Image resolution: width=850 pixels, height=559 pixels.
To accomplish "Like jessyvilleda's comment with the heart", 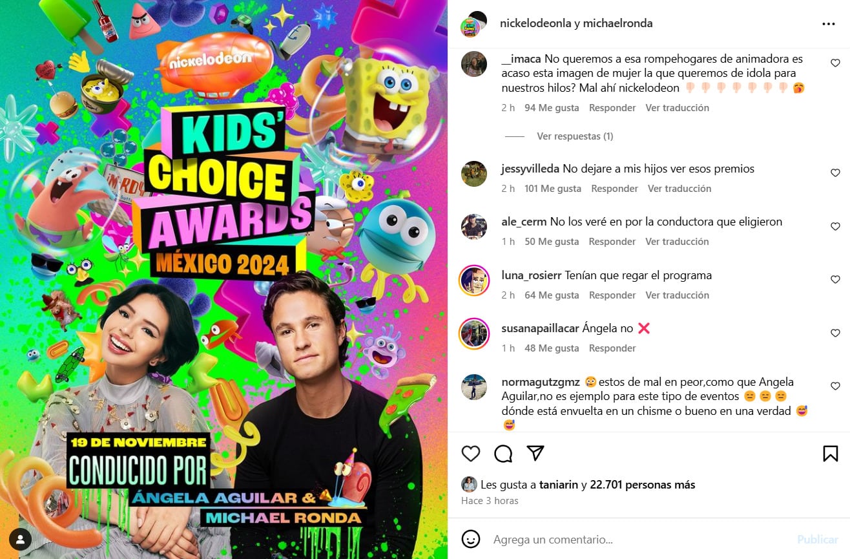I will click(x=835, y=173).
